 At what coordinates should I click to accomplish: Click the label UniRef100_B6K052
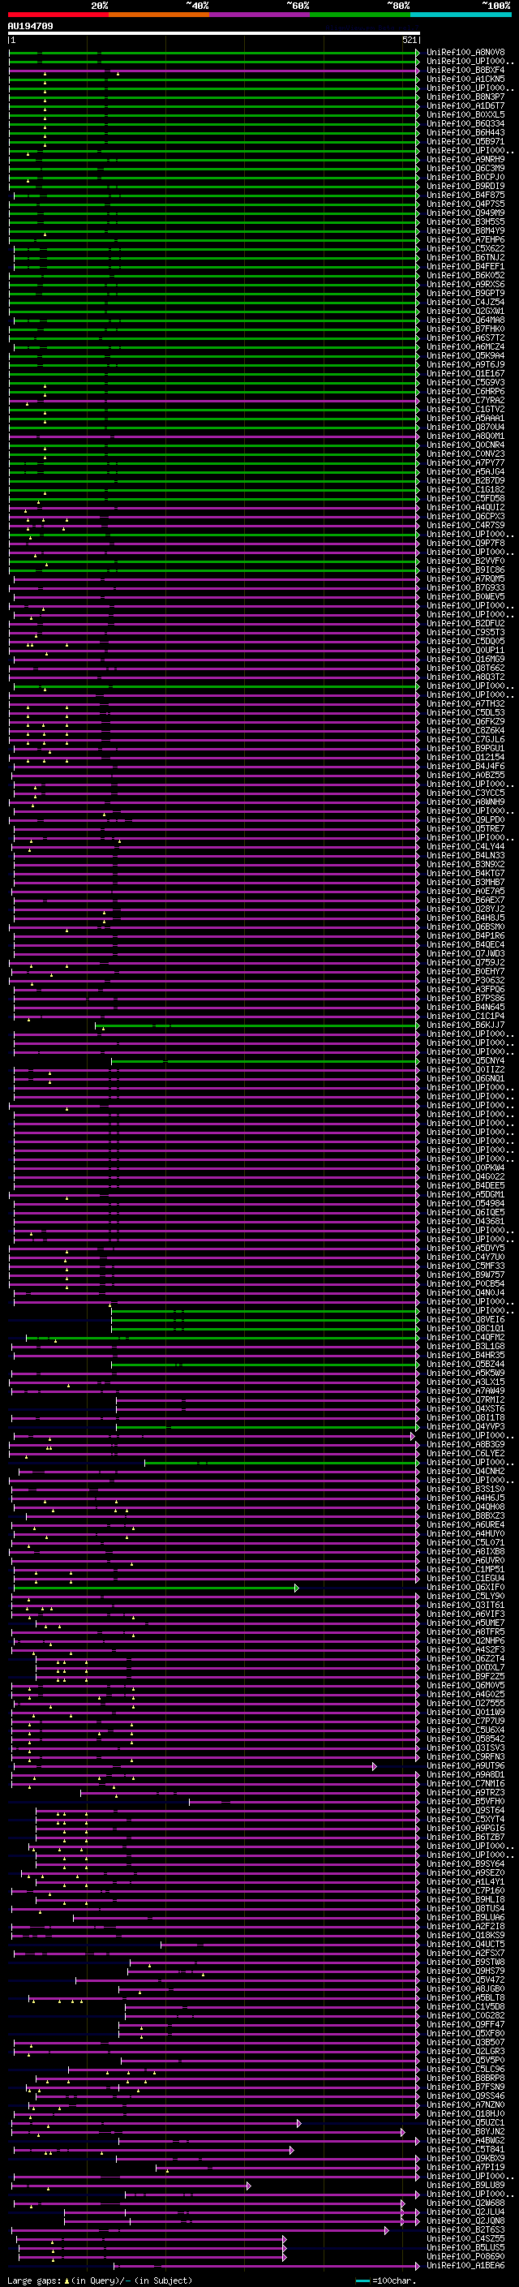[465, 275]
